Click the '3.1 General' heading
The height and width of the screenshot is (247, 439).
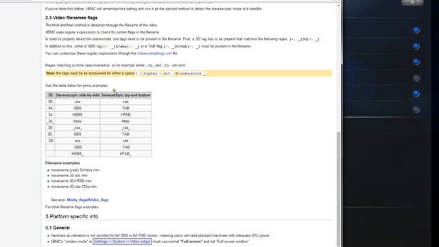(x=58, y=228)
